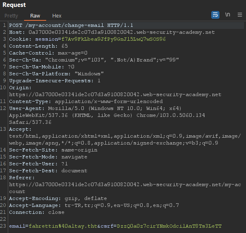Viewport: 246px width, 233px height.
Task: Open the hamburger options menu icon
Action: (240, 15)
